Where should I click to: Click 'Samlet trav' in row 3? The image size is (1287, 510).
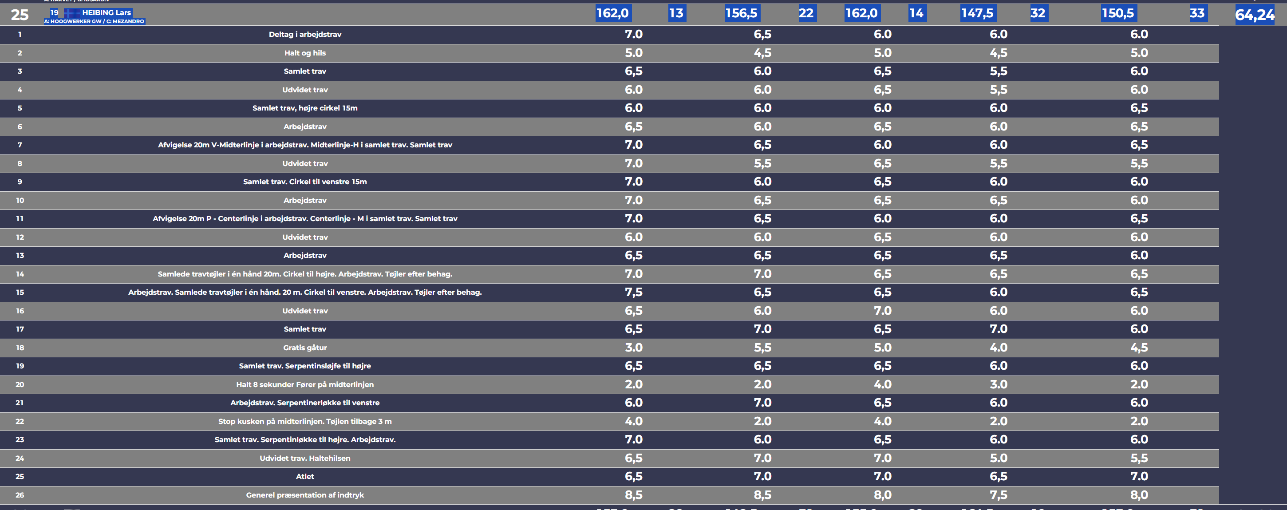click(x=305, y=71)
